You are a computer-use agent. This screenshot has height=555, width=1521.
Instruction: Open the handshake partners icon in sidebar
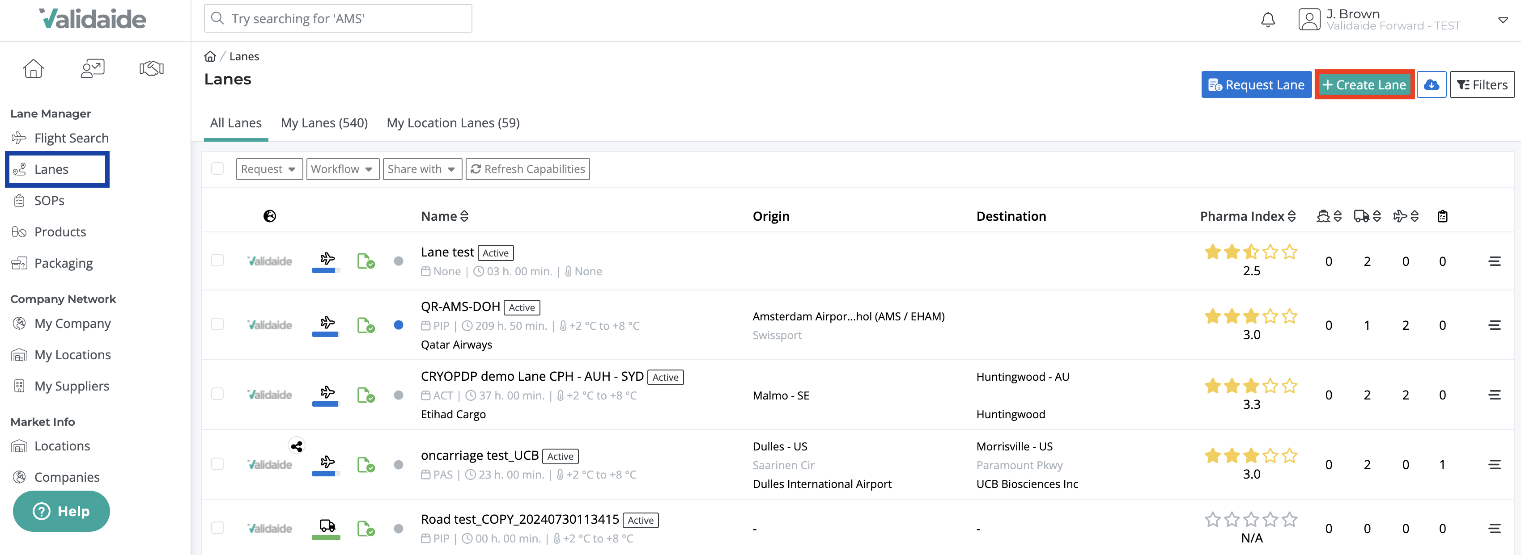(151, 68)
